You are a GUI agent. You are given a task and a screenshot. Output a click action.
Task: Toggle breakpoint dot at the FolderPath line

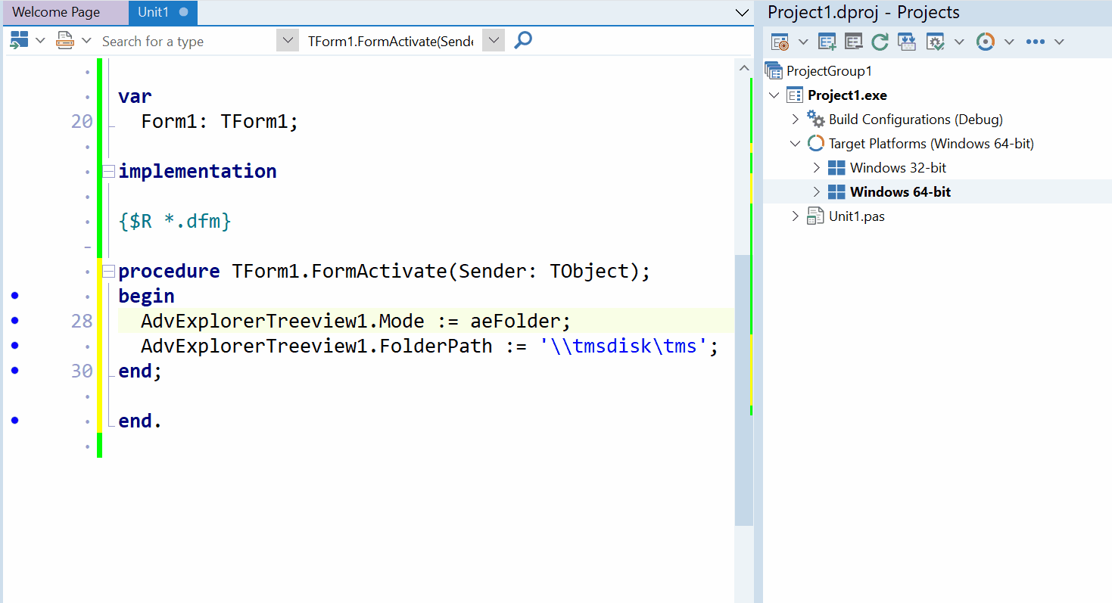click(14, 345)
